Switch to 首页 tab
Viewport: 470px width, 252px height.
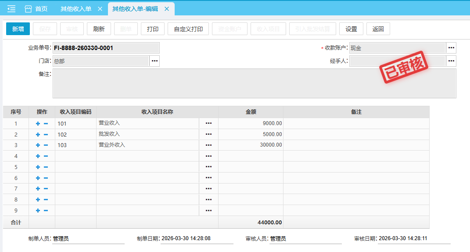(36, 9)
